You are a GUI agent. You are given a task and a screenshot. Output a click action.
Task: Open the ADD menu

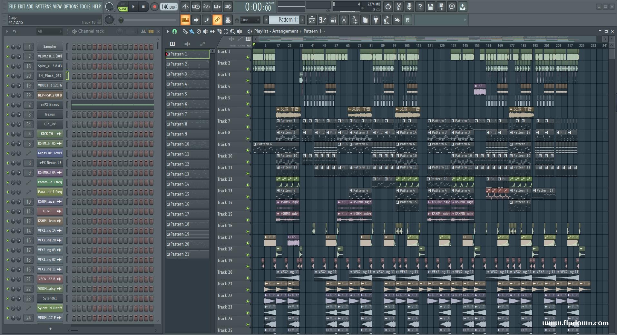[30, 6]
